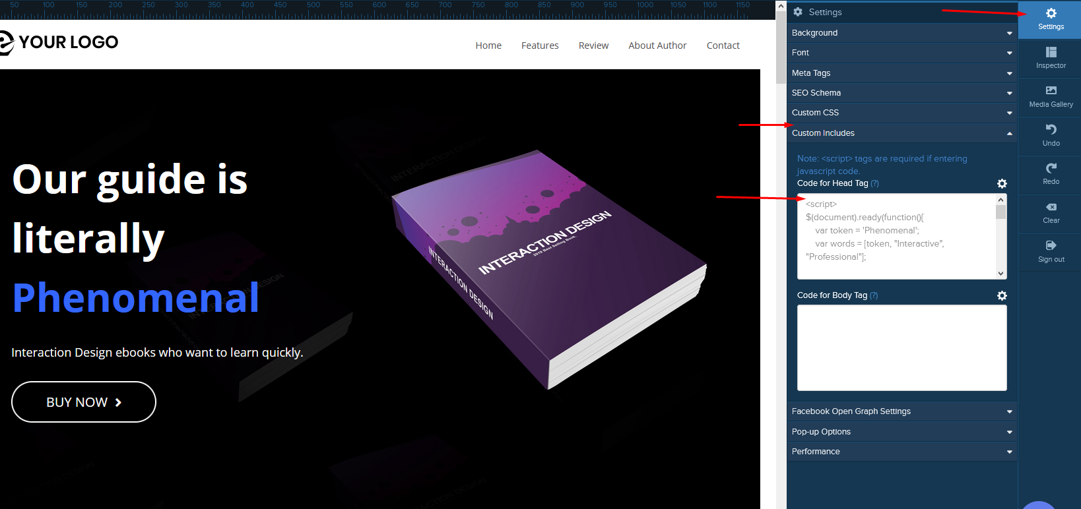The width and height of the screenshot is (1081, 509).
Task: Collapse the Custom Includes section
Action: click(901, 133)
